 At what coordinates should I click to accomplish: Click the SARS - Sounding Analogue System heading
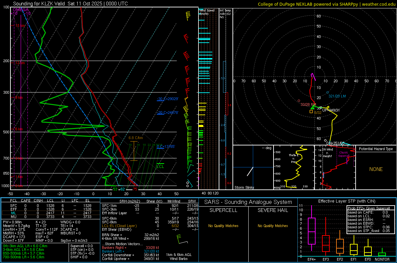click(x=248, y=202)
